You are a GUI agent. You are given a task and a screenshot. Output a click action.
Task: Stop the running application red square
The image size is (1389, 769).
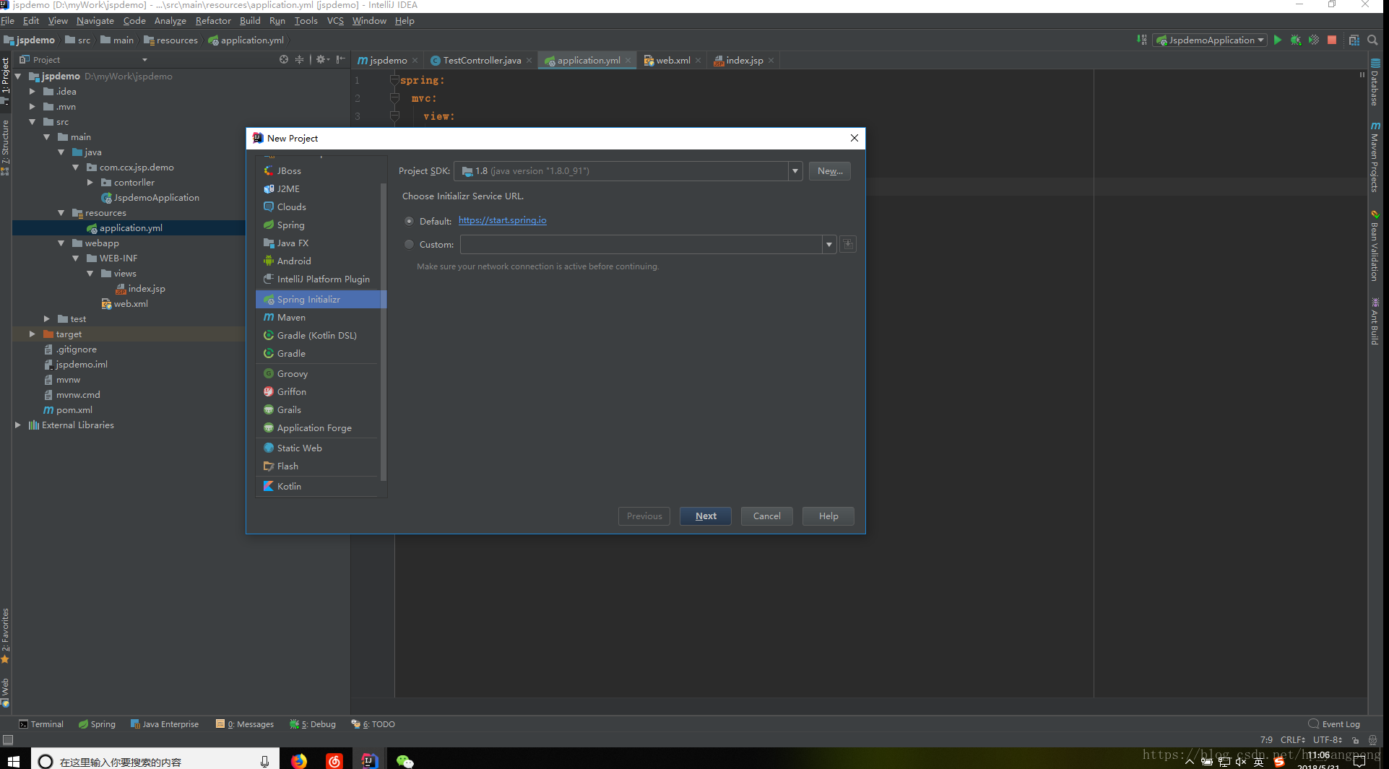click(x=1332, y=40)
